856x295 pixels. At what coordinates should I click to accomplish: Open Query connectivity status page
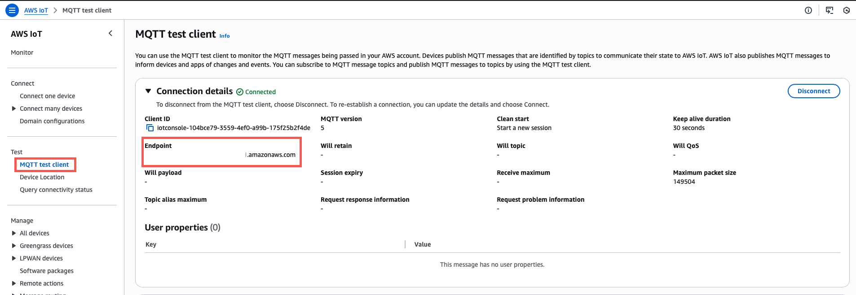point(56,190)
